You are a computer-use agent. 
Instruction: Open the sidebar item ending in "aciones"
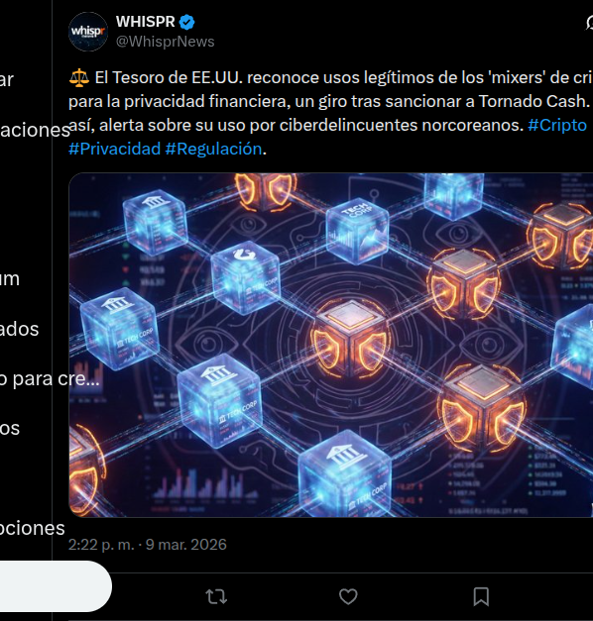(35, 130)
